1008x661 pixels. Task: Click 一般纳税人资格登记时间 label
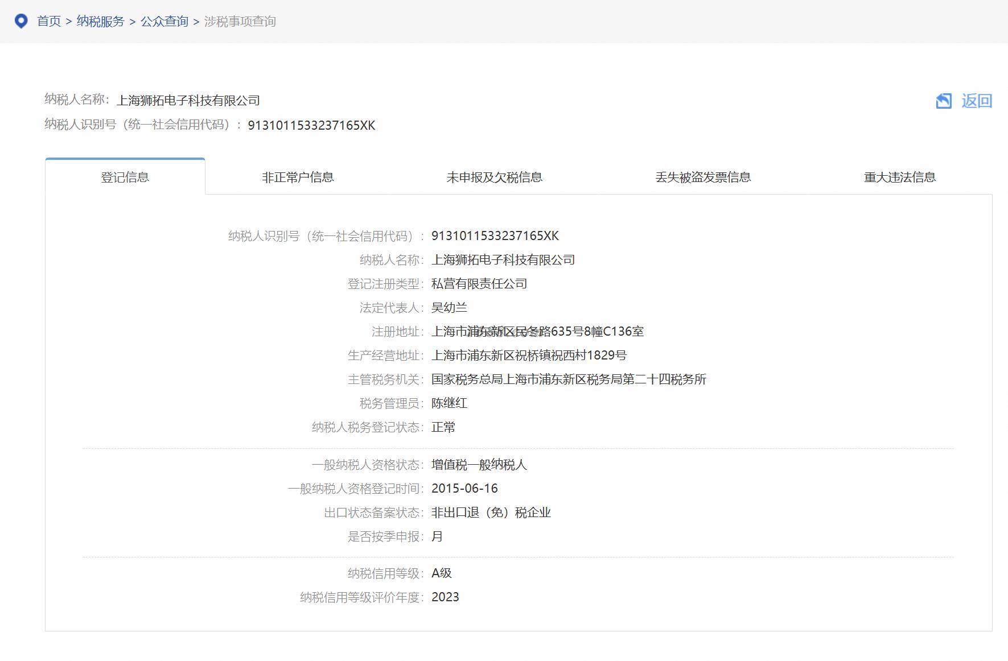[x=356, y=489]
